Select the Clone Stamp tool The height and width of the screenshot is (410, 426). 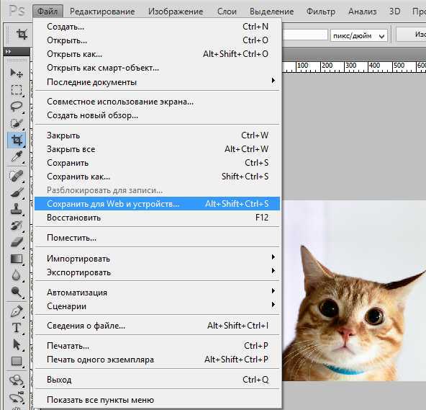click(17, 209)
